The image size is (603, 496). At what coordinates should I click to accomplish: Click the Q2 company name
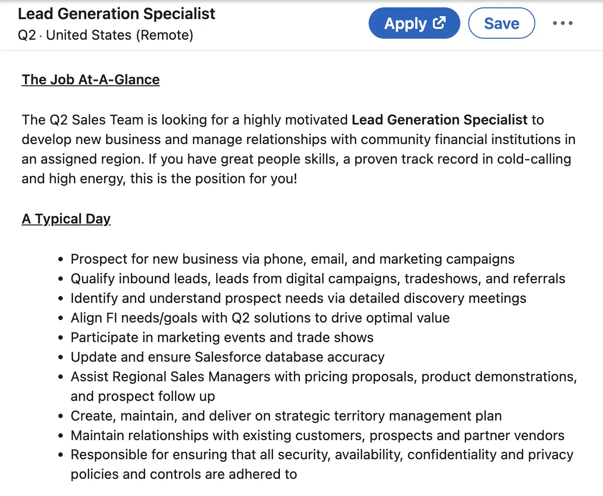[x=26, y=35]
